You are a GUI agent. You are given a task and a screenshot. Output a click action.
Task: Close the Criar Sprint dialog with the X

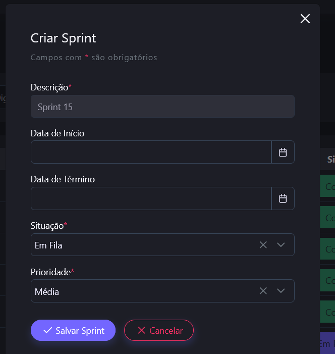(x=305, y=19)
